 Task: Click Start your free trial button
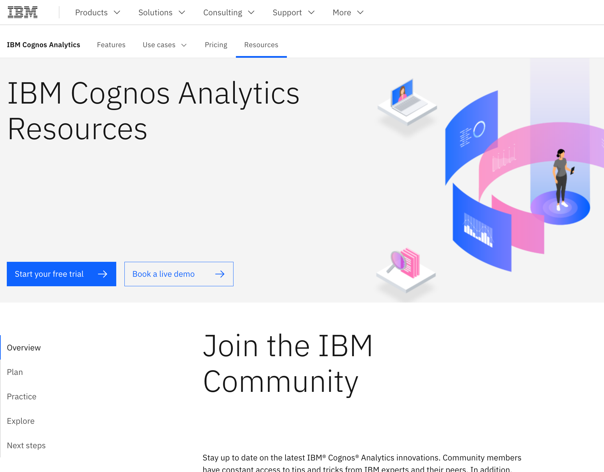(62, 274)
